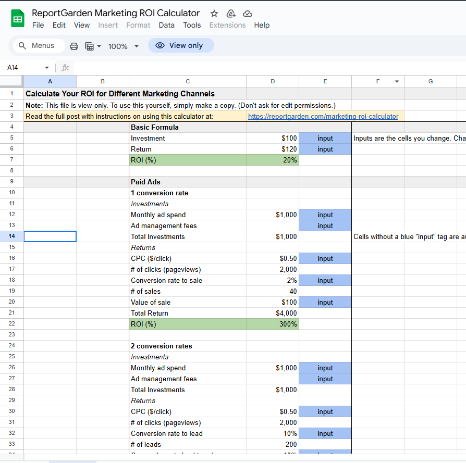Click the input tag in row 13
The width and height of the screenshot is (466, 463).
[x=325, y=226]
